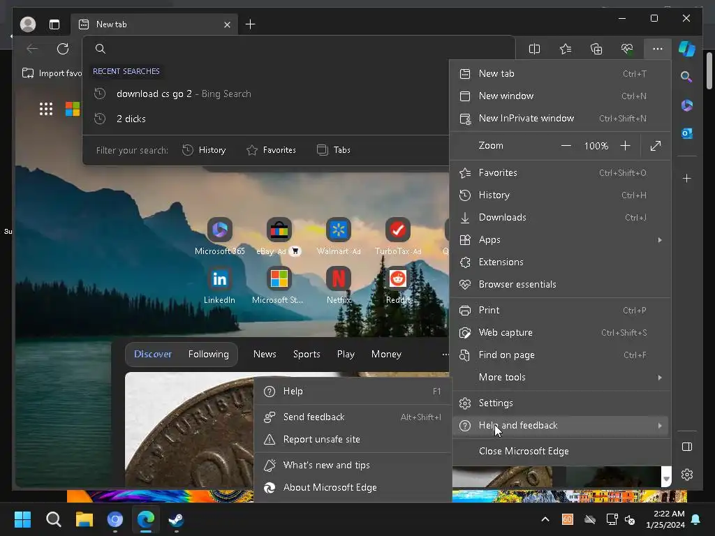Open Settings from the Edge menu
The image size is (715, 536).
[x=561, y=403]
